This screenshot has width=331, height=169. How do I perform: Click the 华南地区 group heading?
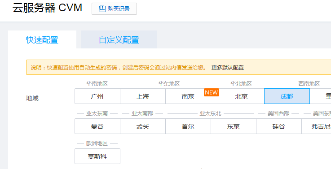97,84
